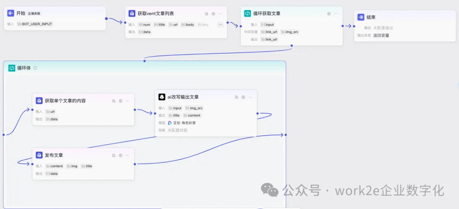Click the input chip in 循环获取文章
This screenshot has height=209, width=459.
pos(267,25)
